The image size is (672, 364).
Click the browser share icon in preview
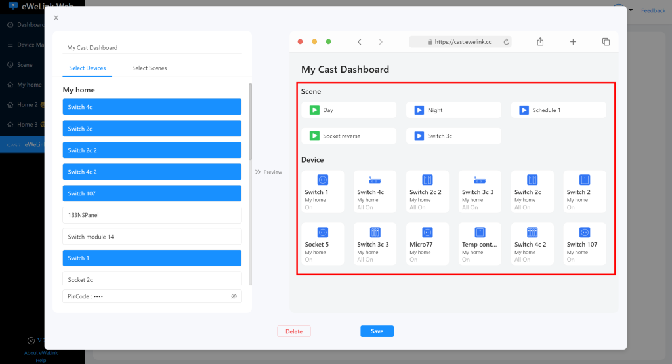coord(540,41)
